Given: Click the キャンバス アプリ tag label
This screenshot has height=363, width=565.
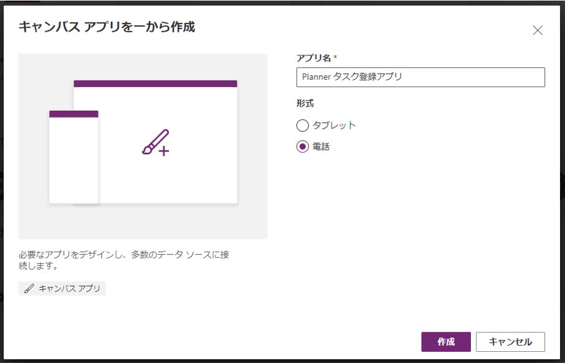Looking at the screenshot, I should (x=69, y=289).
